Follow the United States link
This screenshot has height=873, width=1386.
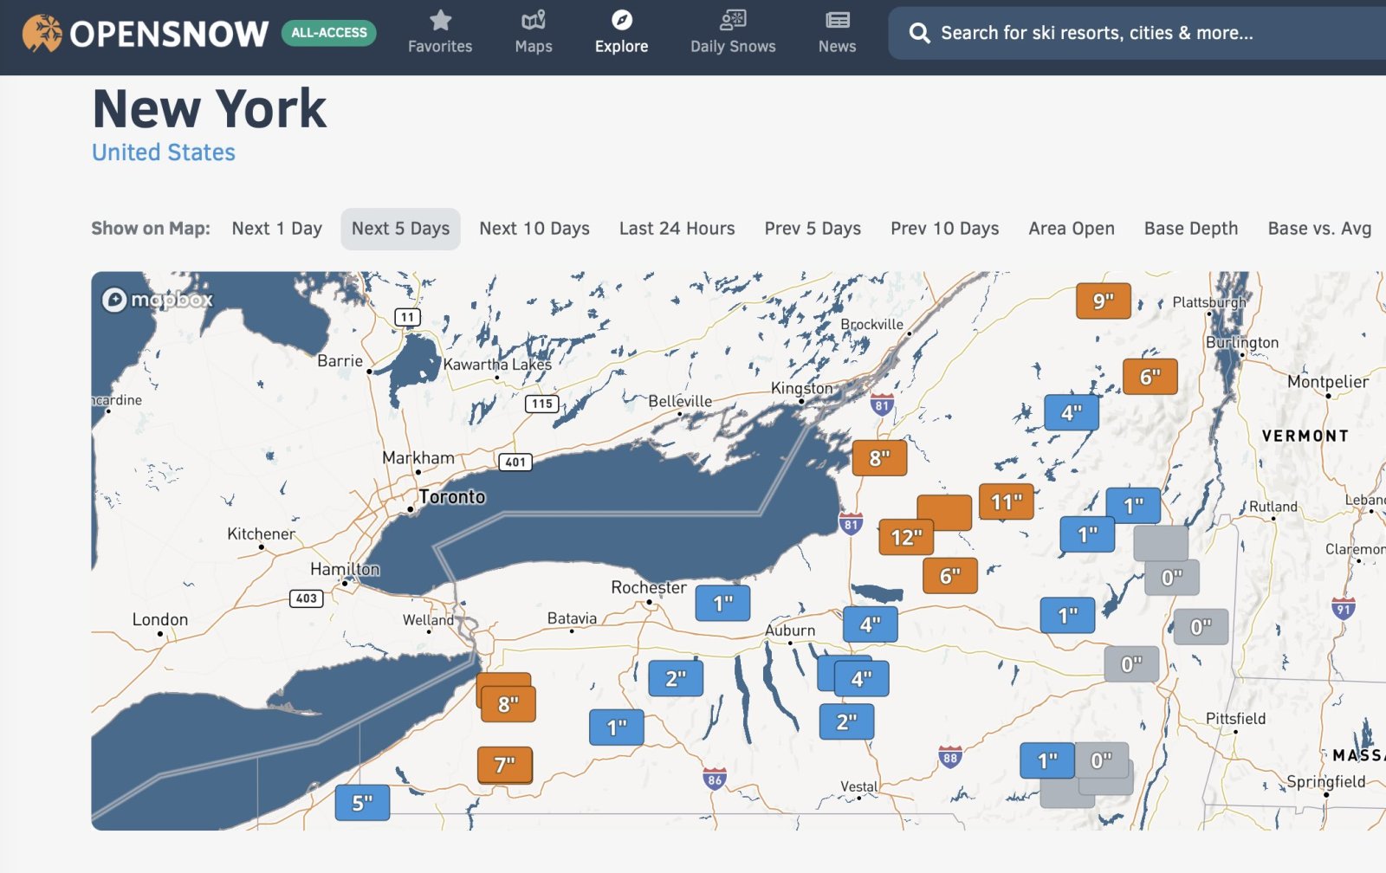click(164, 152)
